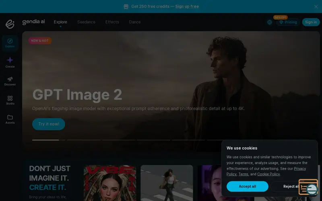Image resolution: width=322 pixels, height=201 pixels.
Task: Switch to the Seedance tab
Action: [x=86, y=22]
